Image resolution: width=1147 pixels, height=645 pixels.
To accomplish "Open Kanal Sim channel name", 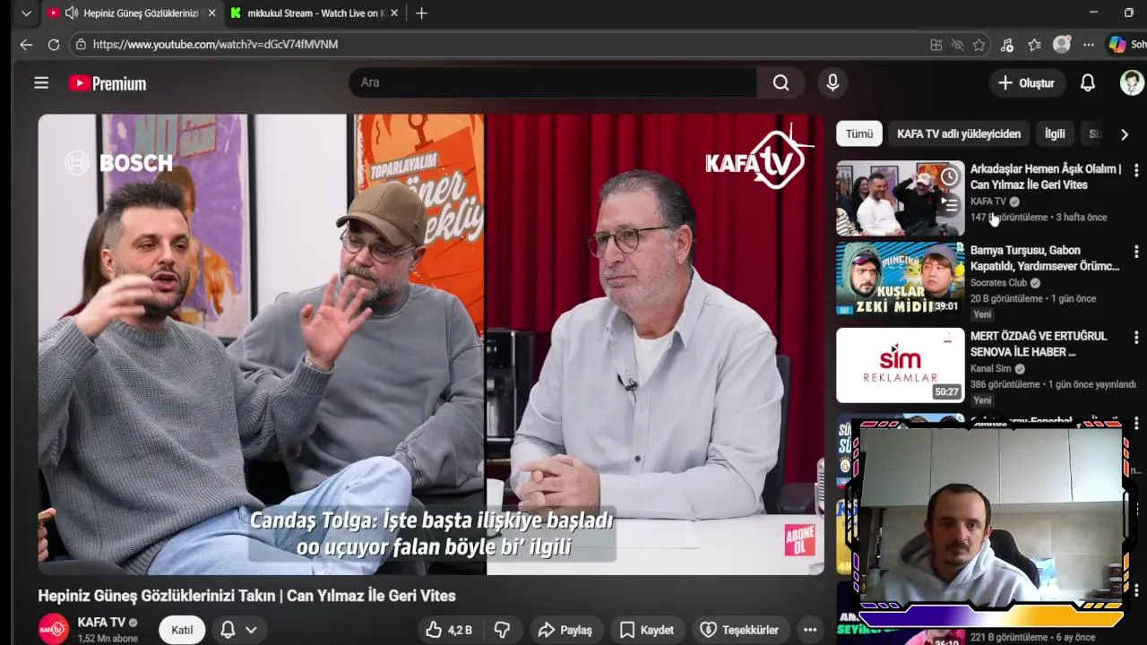I will (991, 368).
